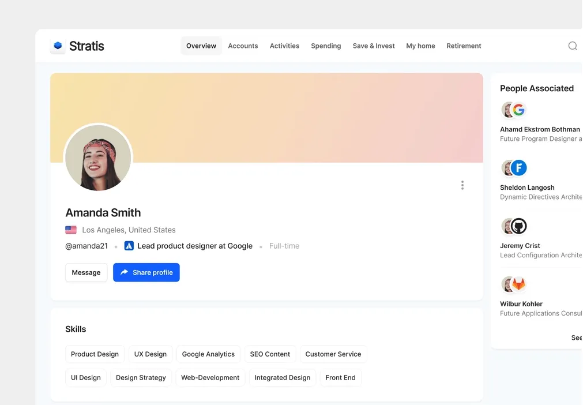Select the Design Strategy skill tag
Viewport: 583px width, 405px height.
point(141,377)
